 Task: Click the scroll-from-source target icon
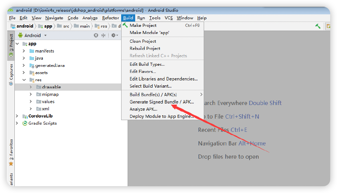(96, 35)
